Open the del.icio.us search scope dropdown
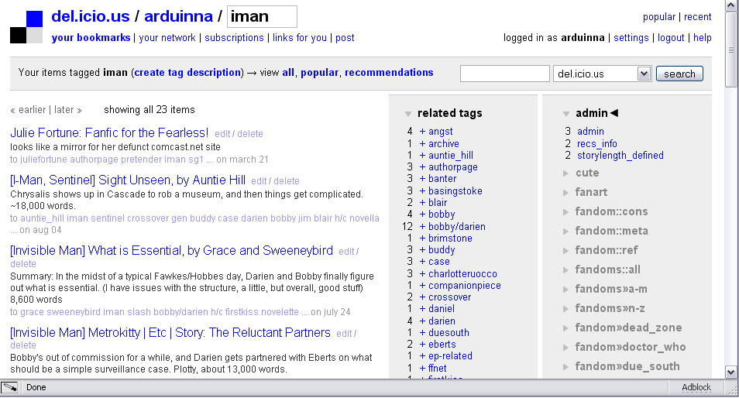739x398 pixels. tap(644, 74)
